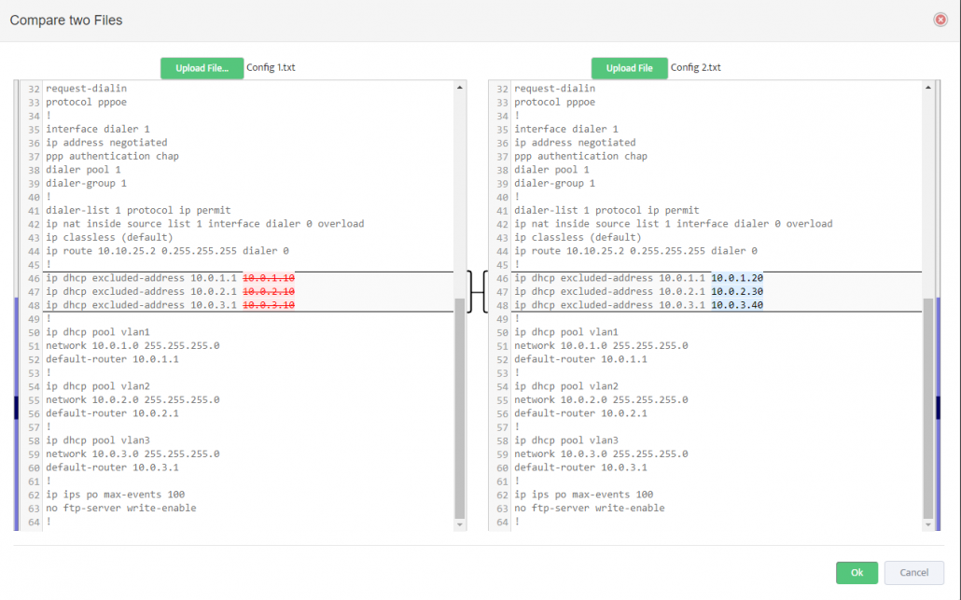Click highlighted text 10.0.1.20 on line 46
The height and width of the screenshot is (600, 961).
pyautogui.click(x=737, y=277)
